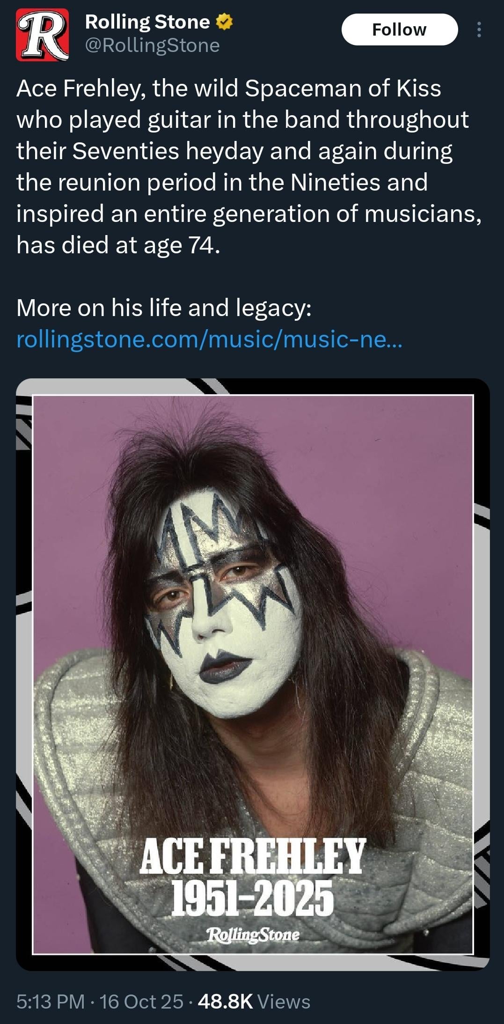Click the 1951-2025 years on image
The image size is (504, 1024).
pyautogui.click(x=253, y=897)
